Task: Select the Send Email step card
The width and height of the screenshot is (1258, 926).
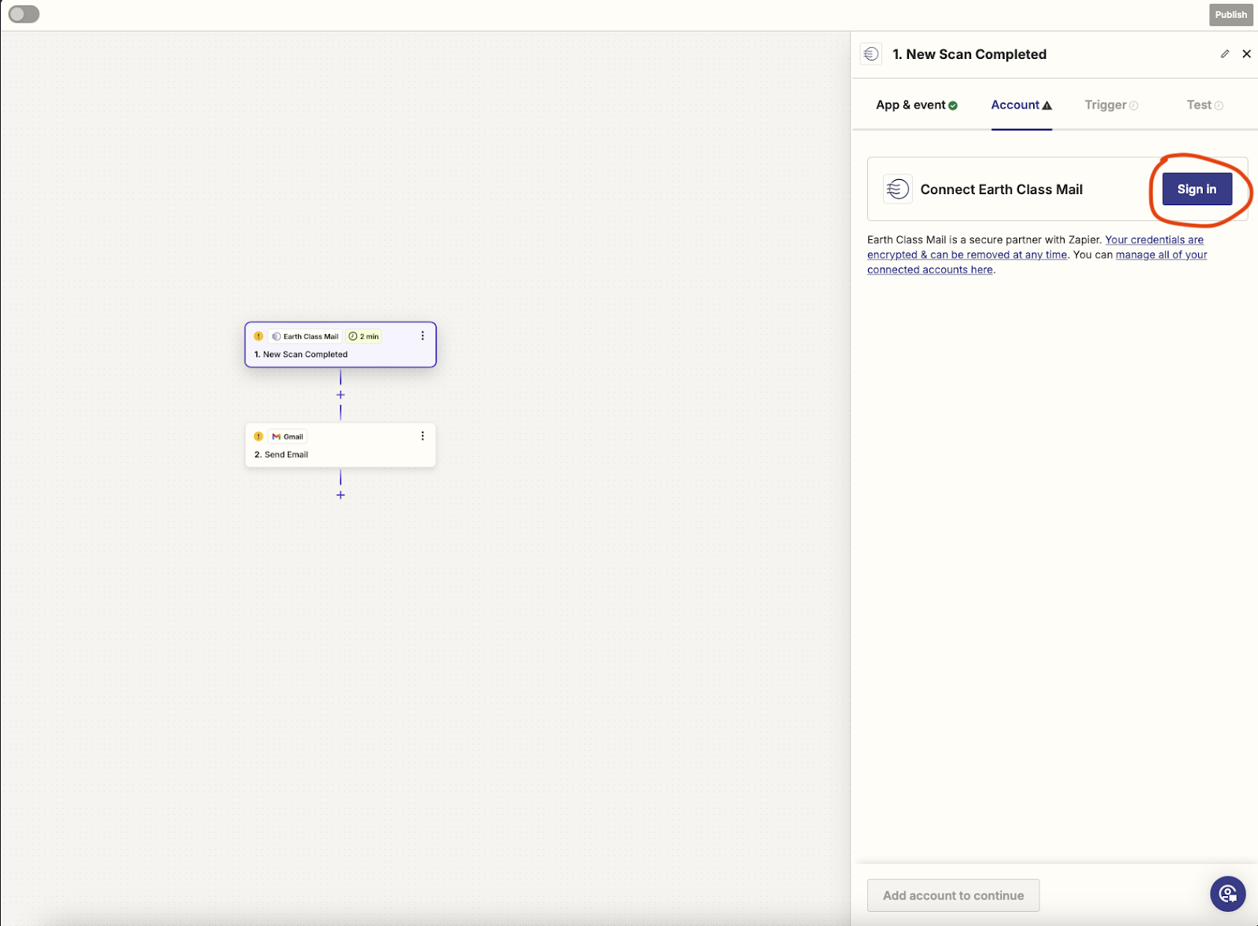Action: pos(340,445)
